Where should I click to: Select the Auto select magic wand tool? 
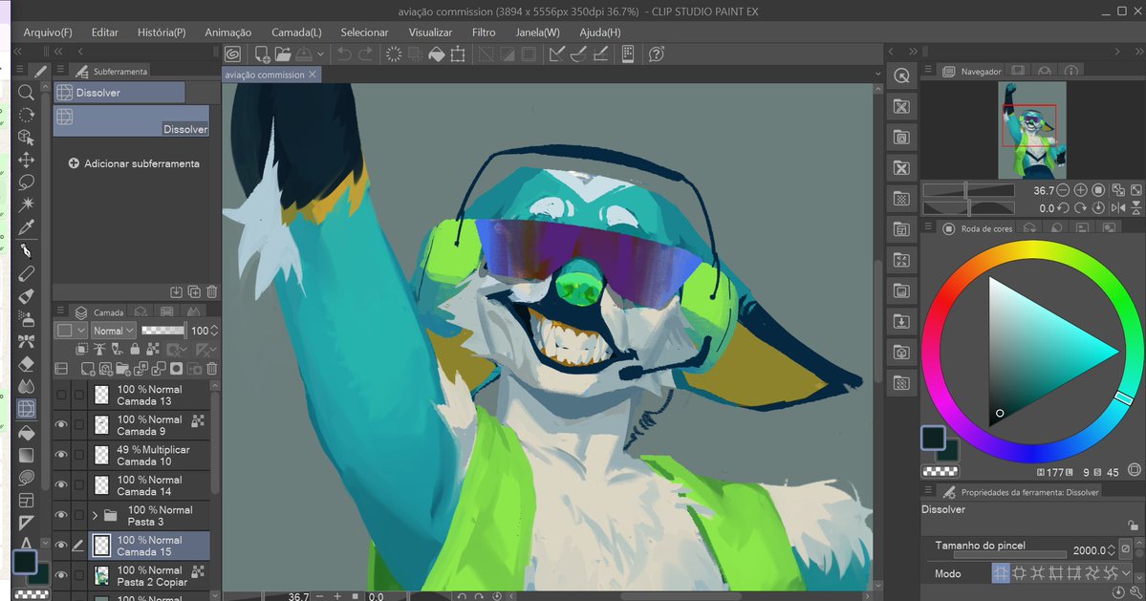click(26, 205)
